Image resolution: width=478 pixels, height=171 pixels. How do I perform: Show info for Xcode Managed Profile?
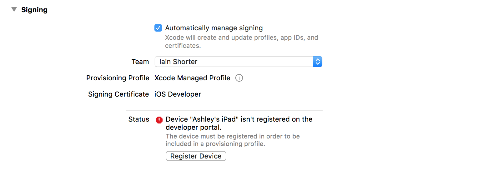pos(239,78)
